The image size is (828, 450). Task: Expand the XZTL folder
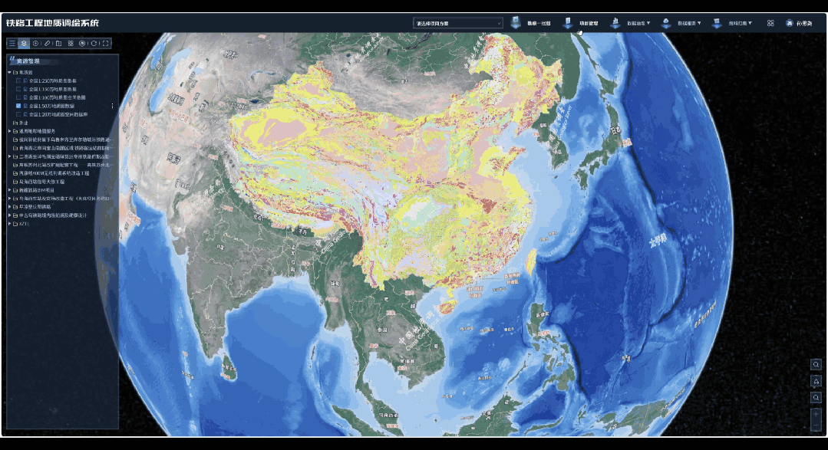click(9, 224)
